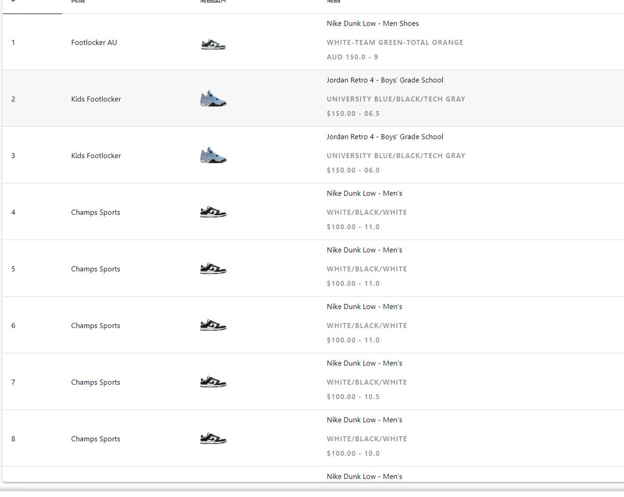Click Champs Sports in row 8
Image resolution: width=624 pixels, height=497 pixels.
click(96, 439)
